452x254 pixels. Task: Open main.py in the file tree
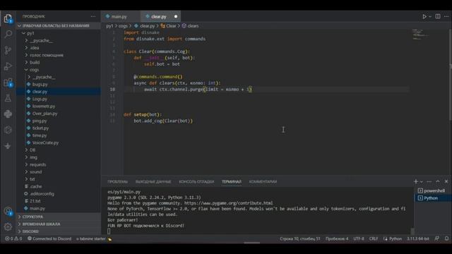58,209
